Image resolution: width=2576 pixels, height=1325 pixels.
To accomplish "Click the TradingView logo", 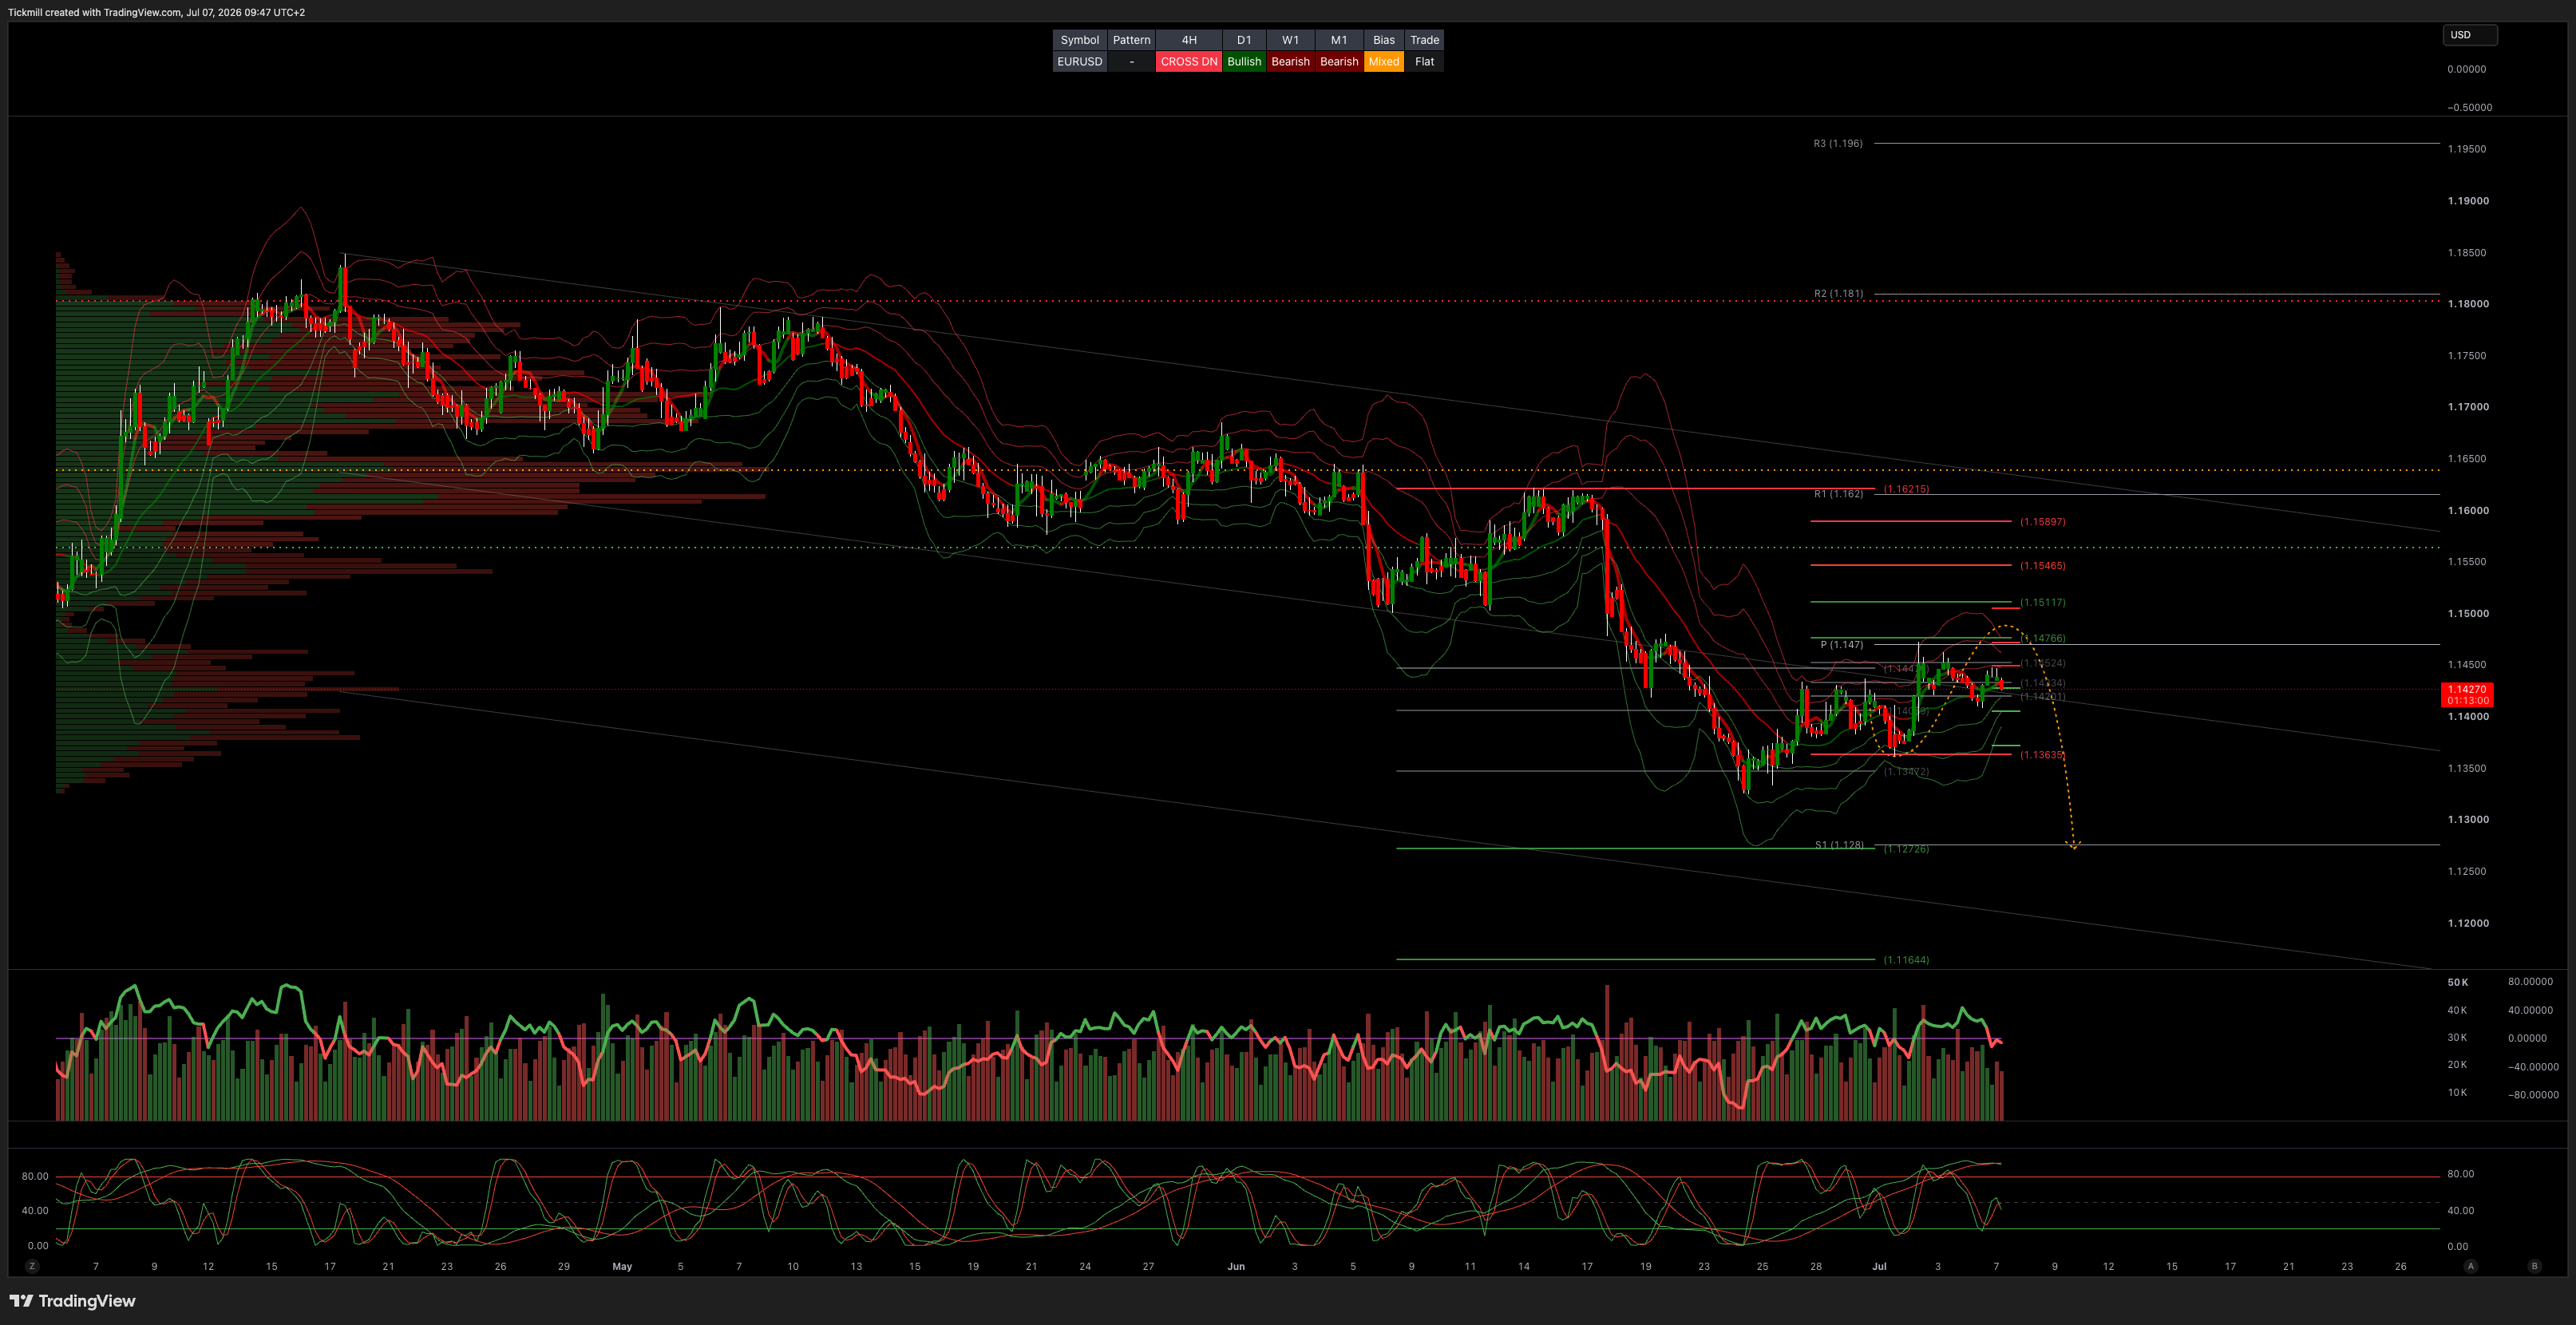I will [x=72, y=1300].
